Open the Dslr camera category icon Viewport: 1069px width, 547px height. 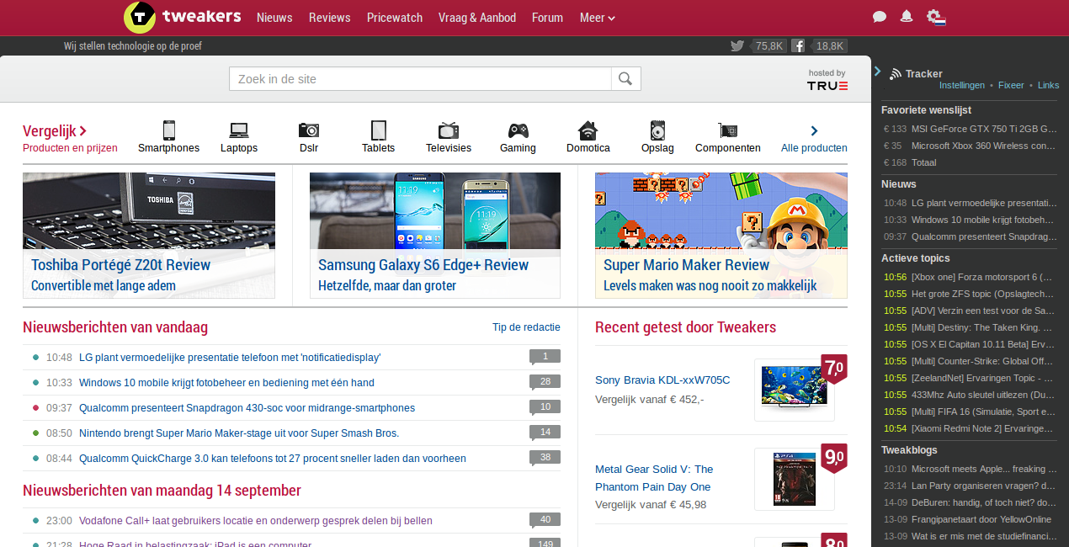pos(309,130)
